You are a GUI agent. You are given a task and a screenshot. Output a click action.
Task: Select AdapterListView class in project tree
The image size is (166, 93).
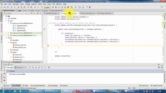click(22, 26)
